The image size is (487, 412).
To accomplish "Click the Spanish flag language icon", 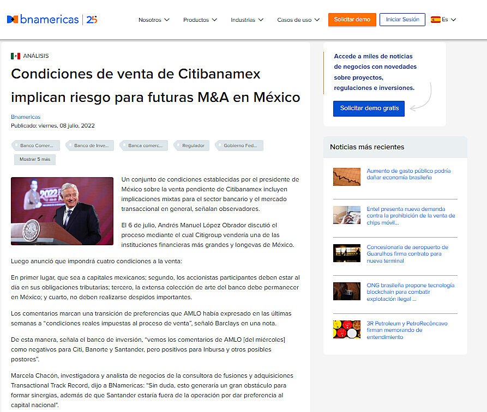I will coord(435,20).
